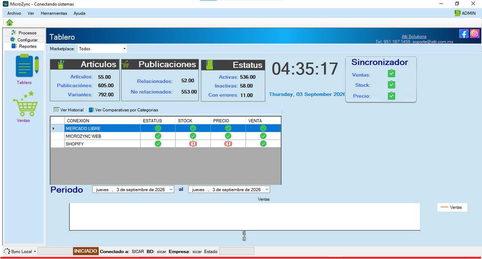Click the Con errores value 11.00
This screenshot has height=259, width=482.
pos(247,95)
